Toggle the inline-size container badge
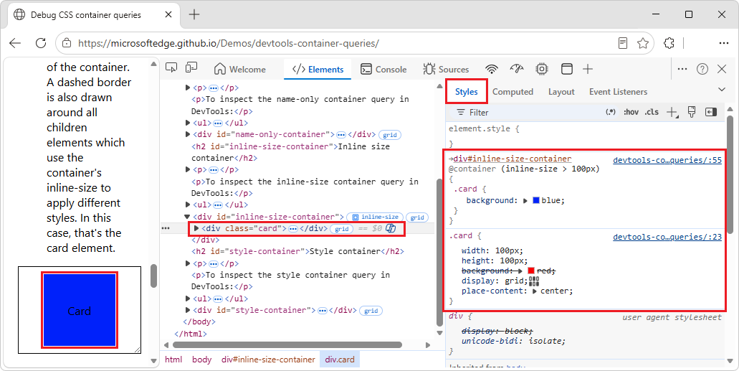739x371 pixels. (375, 217)
